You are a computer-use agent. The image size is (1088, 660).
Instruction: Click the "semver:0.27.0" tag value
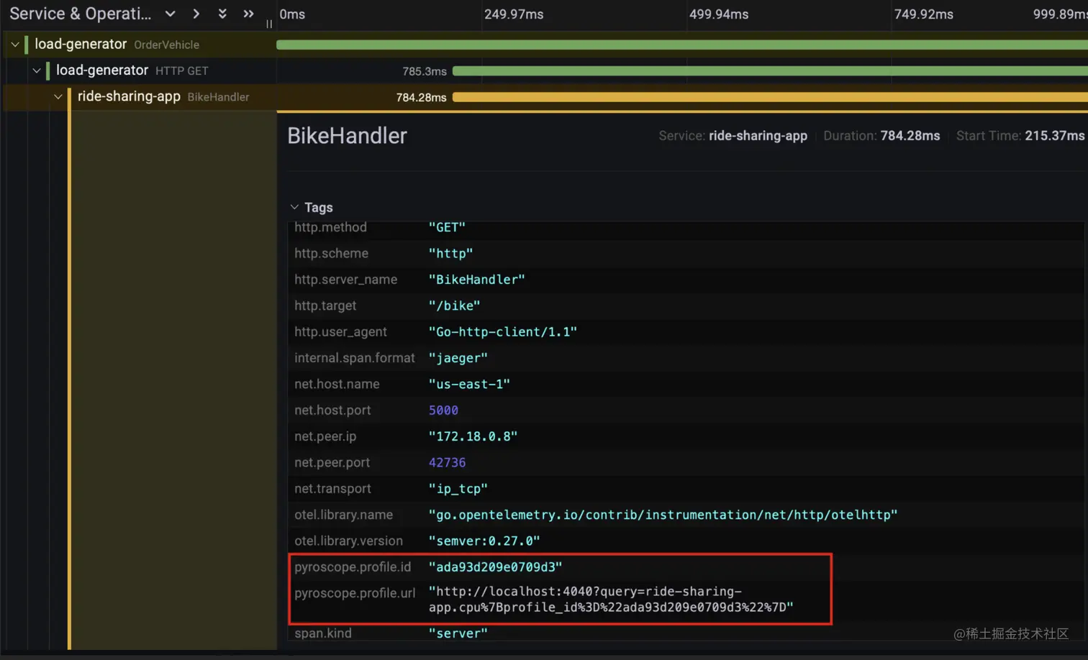point(484,541)
